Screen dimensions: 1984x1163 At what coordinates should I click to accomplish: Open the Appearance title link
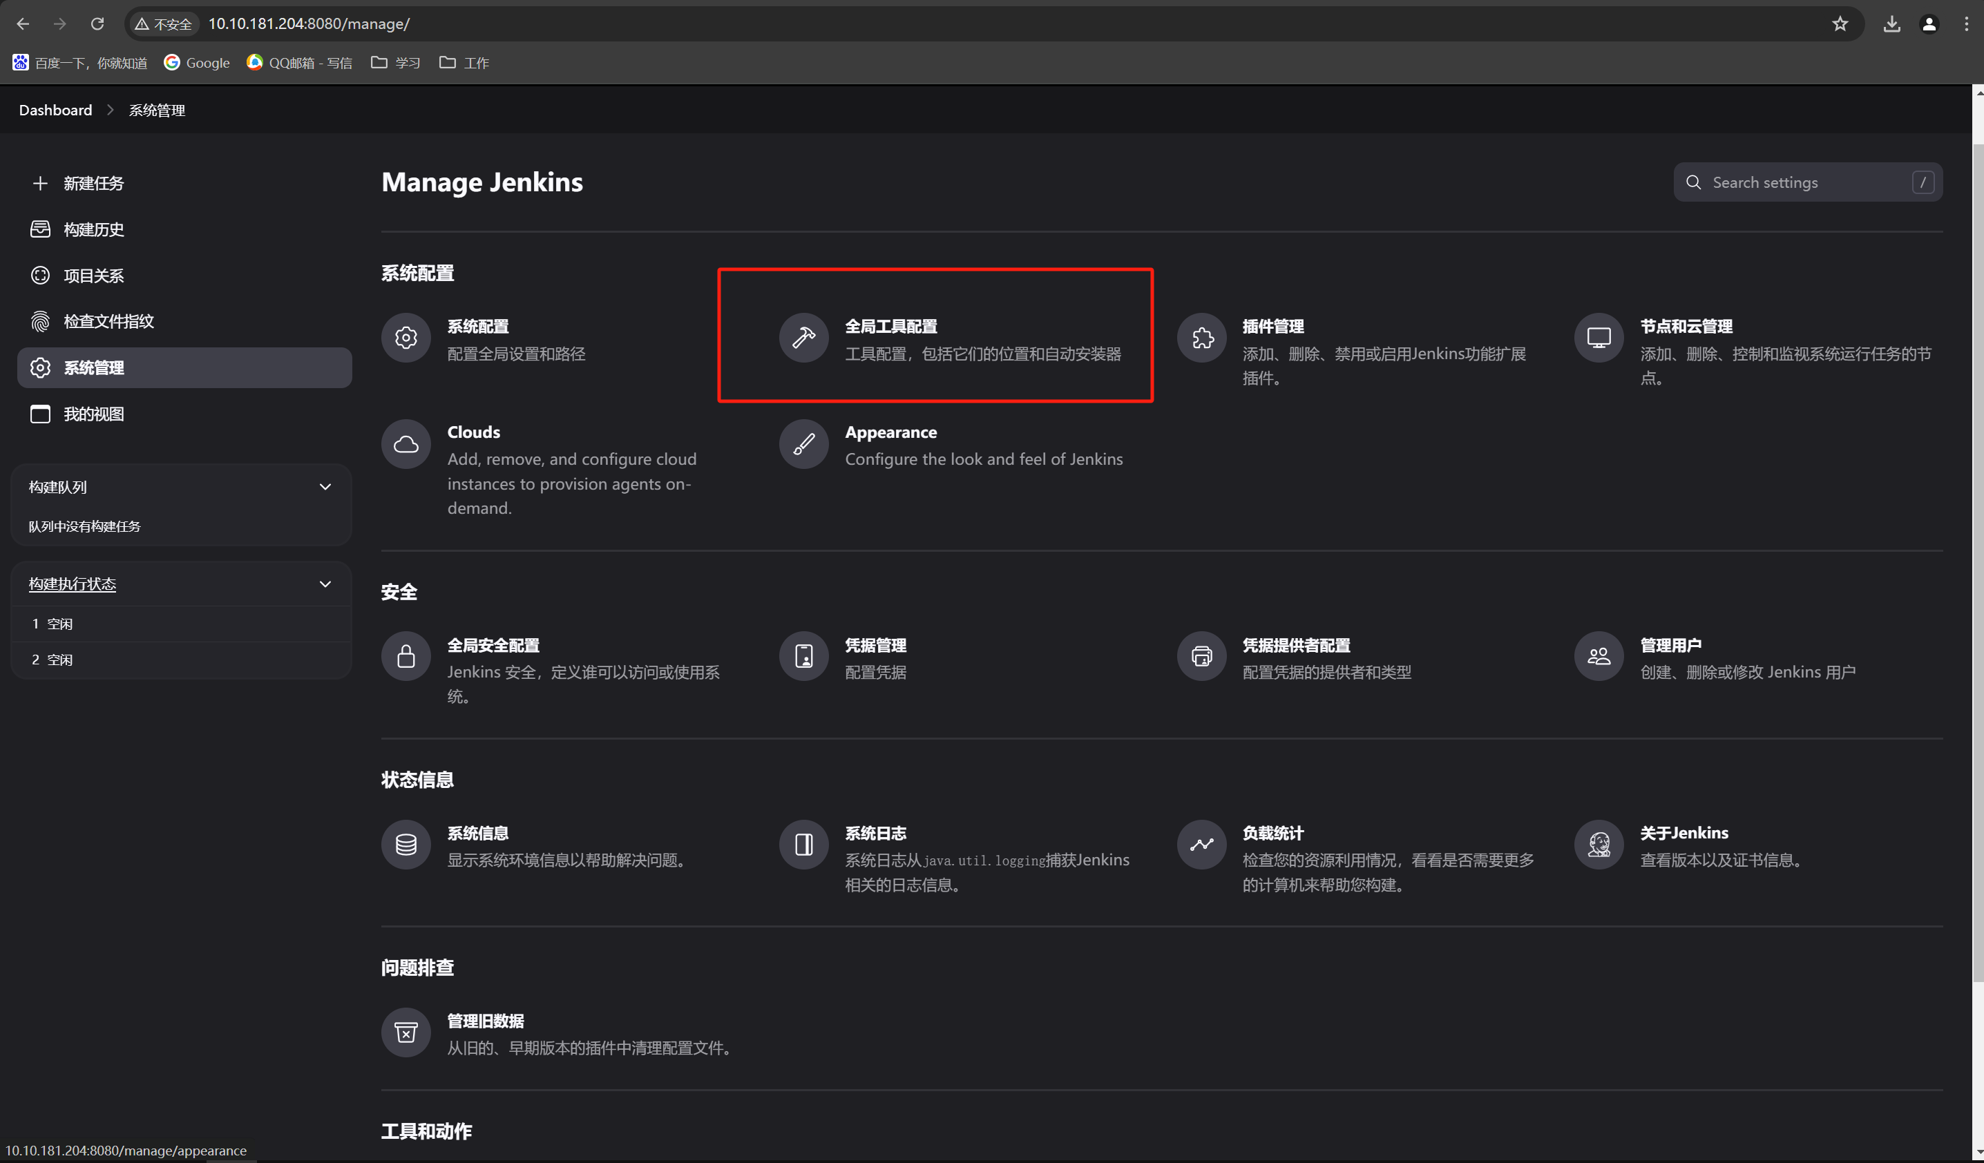(x=890, y=432)
